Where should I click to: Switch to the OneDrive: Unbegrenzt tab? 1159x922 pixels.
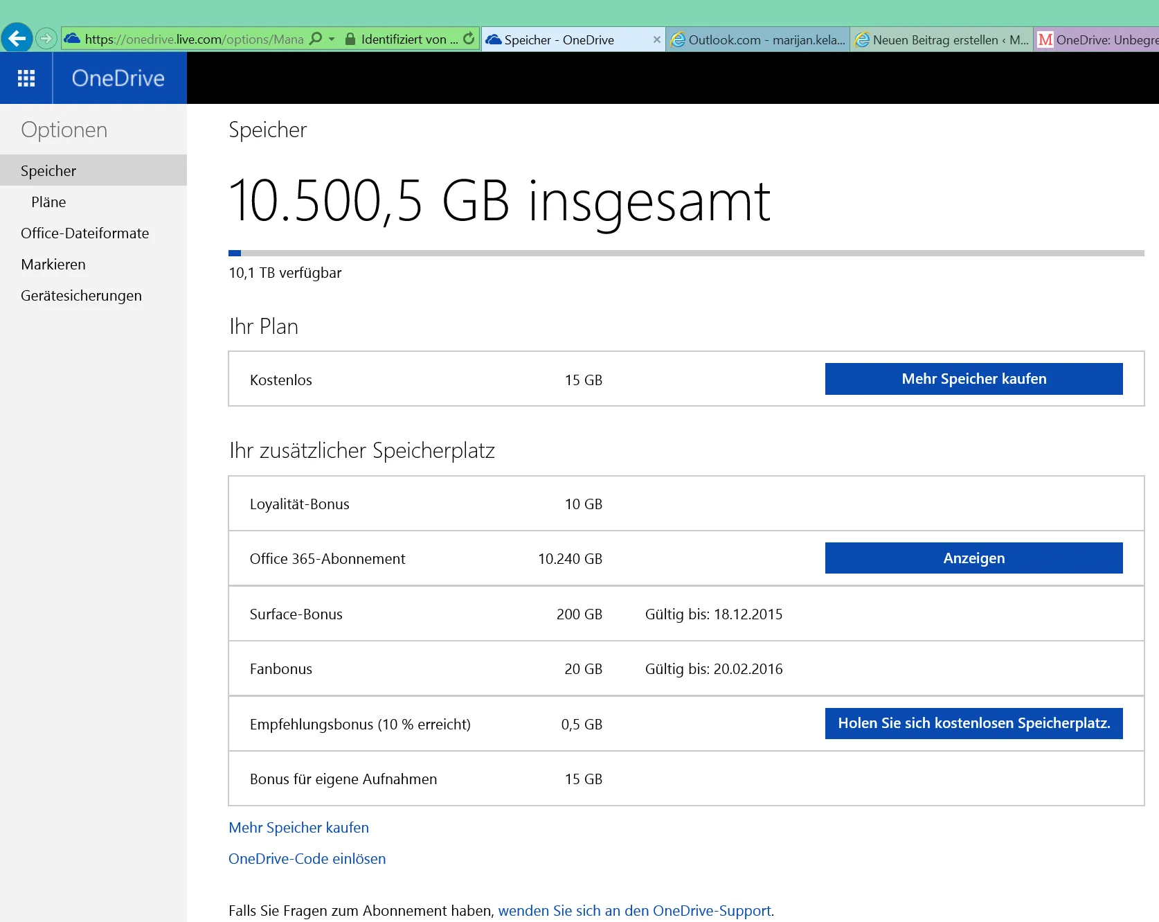[x=1097, y=39]
